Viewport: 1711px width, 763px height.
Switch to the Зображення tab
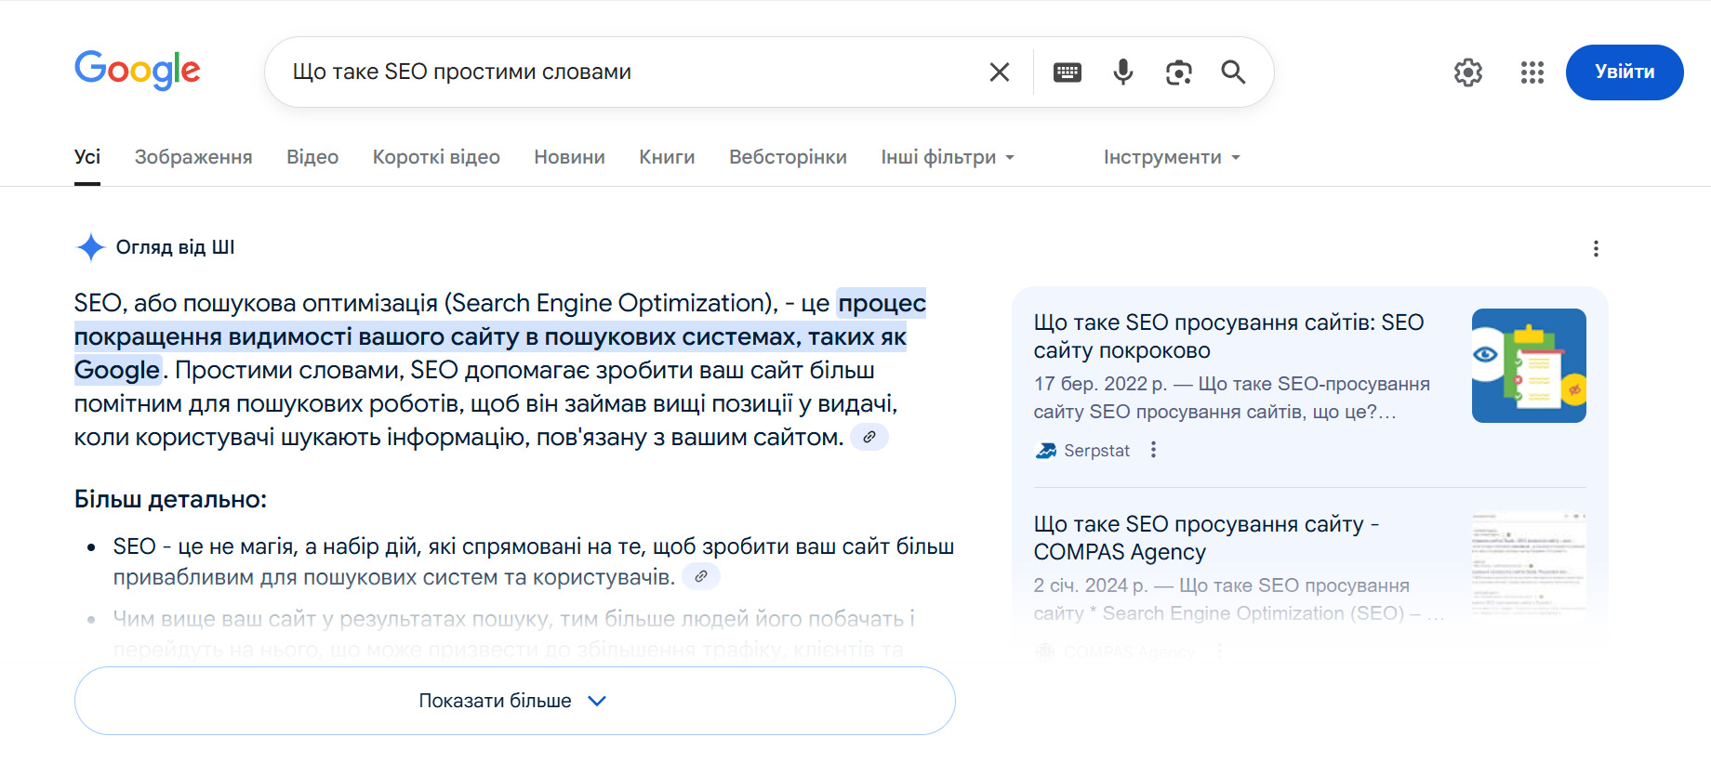tap(193, 157)
